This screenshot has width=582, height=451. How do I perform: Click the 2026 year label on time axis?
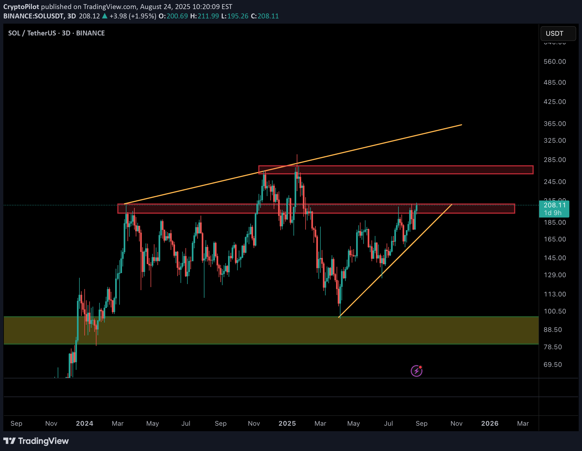click(490, 424)
